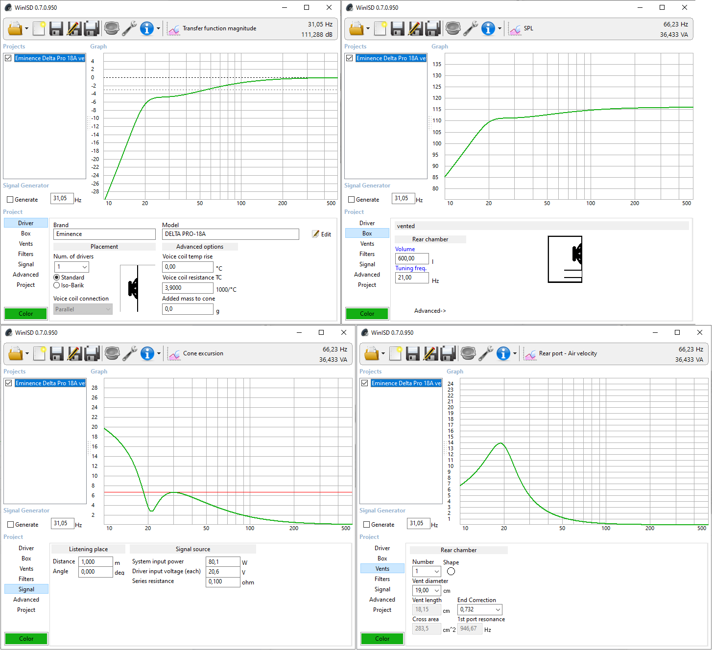Click new project icon in SPL window
This screenshot has width=714, height=651.
380,28
